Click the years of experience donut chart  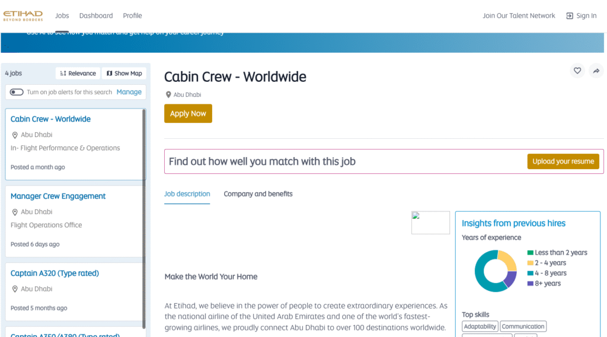point(496,271)
